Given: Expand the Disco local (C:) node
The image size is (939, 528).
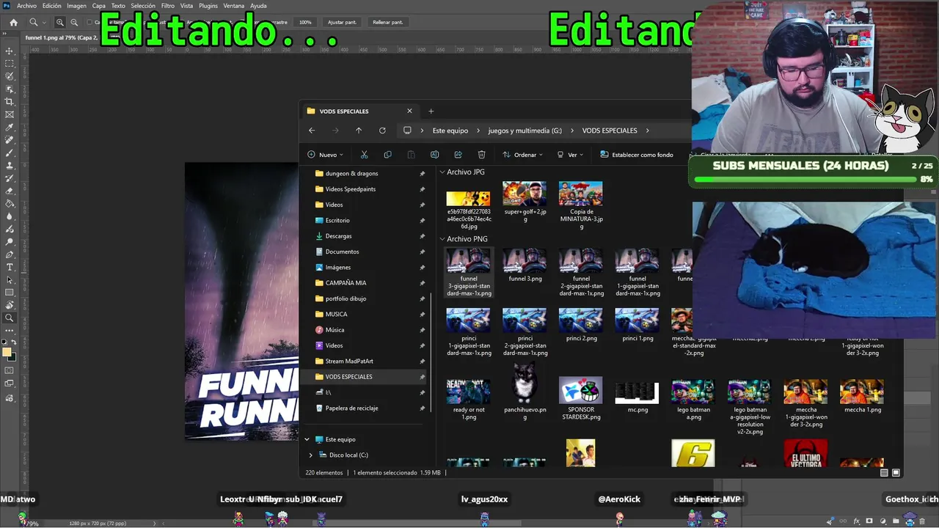Looking at the screenshot, I should pos(310,455).
